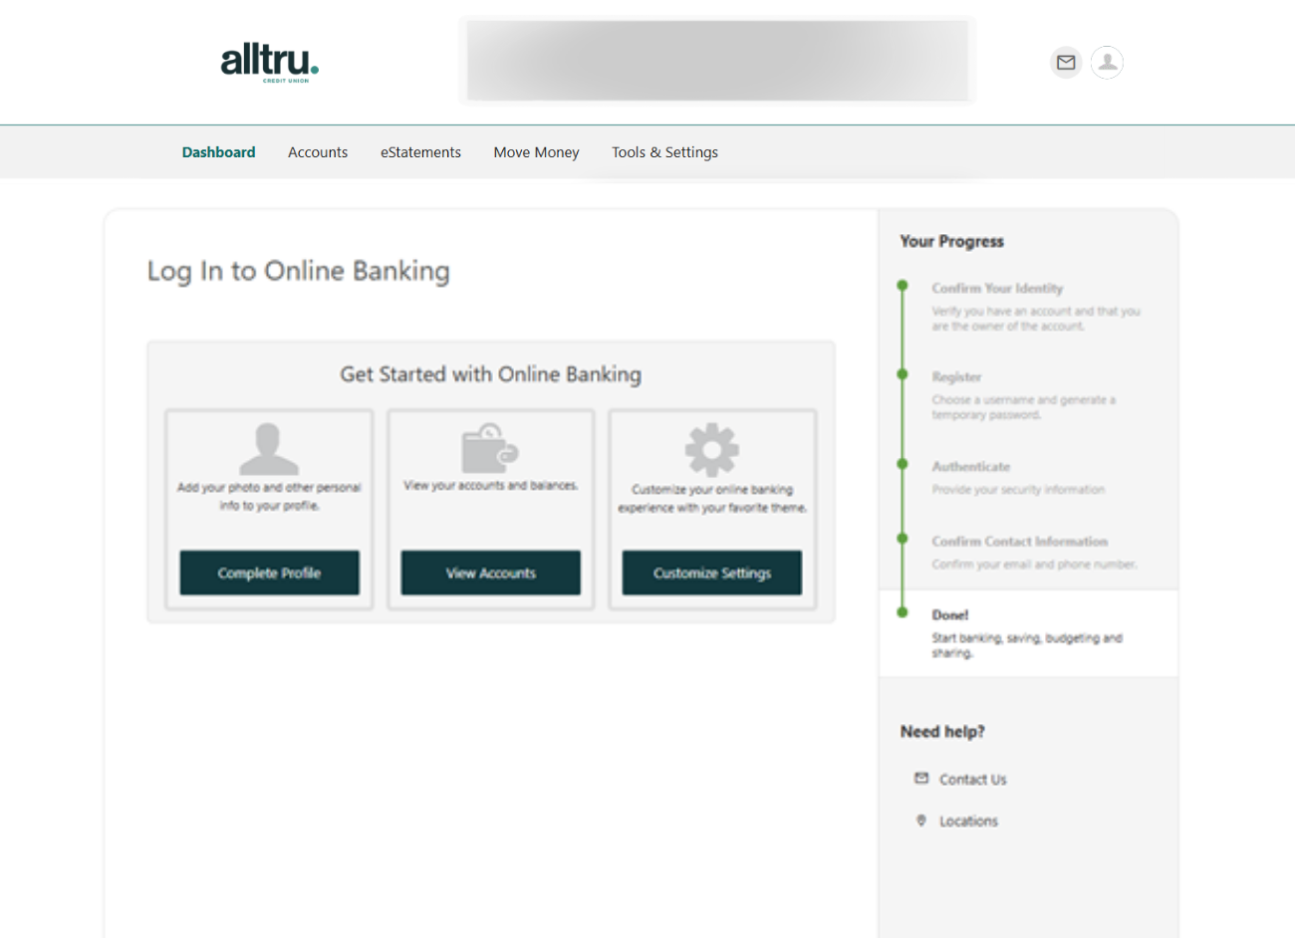Click the location pin icon beside Locations
The width and height of the screenshot is (1295, 938).
pyautogui.click(x=920, y=821)
